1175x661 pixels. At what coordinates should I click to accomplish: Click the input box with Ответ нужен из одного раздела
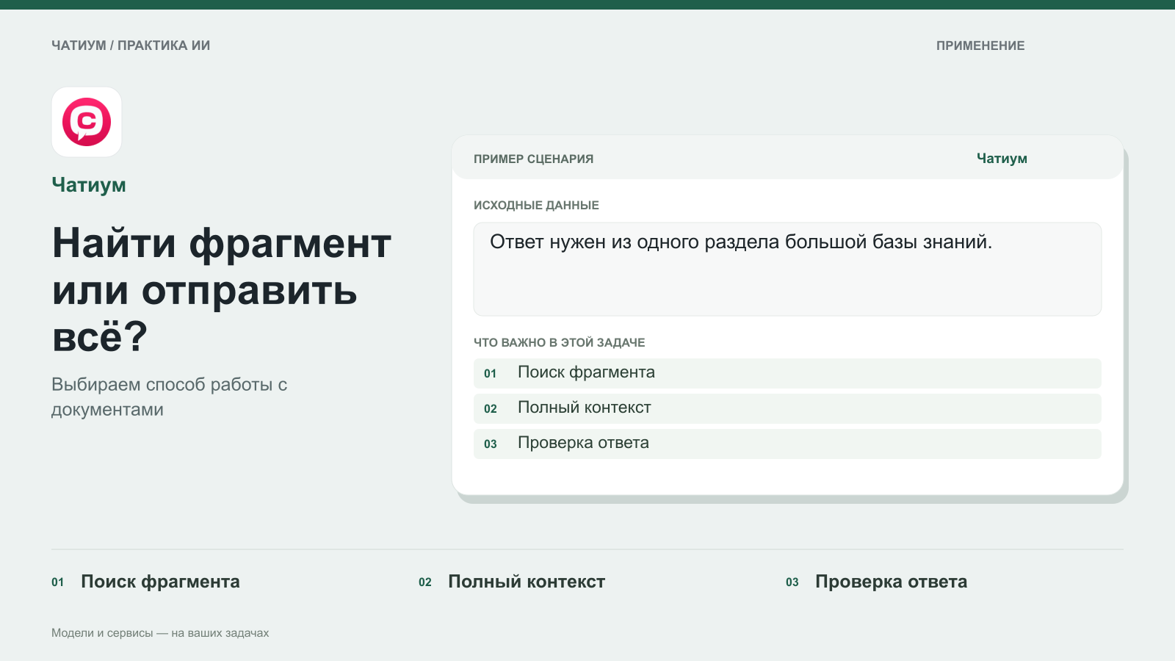point(787,270)
